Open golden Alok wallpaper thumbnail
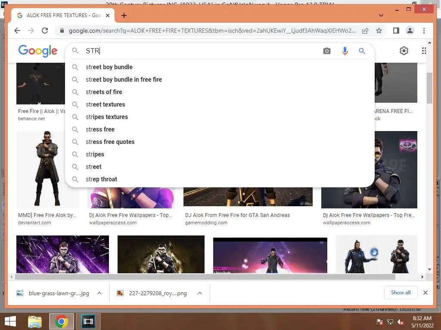The width and height of the screenshot is (441, 330). (161, 254)
